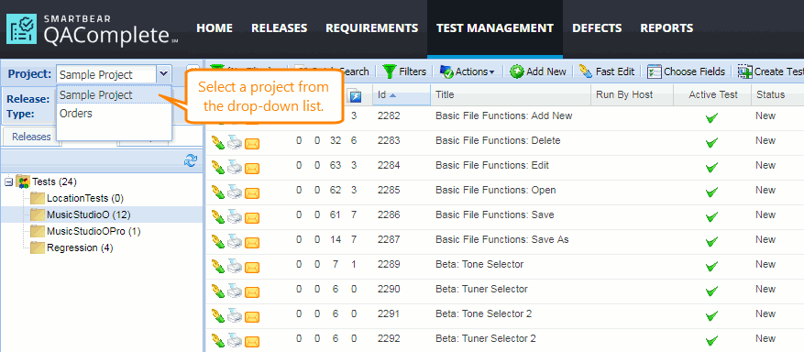Edit test 2283 with pencil icon

[218, 143]
